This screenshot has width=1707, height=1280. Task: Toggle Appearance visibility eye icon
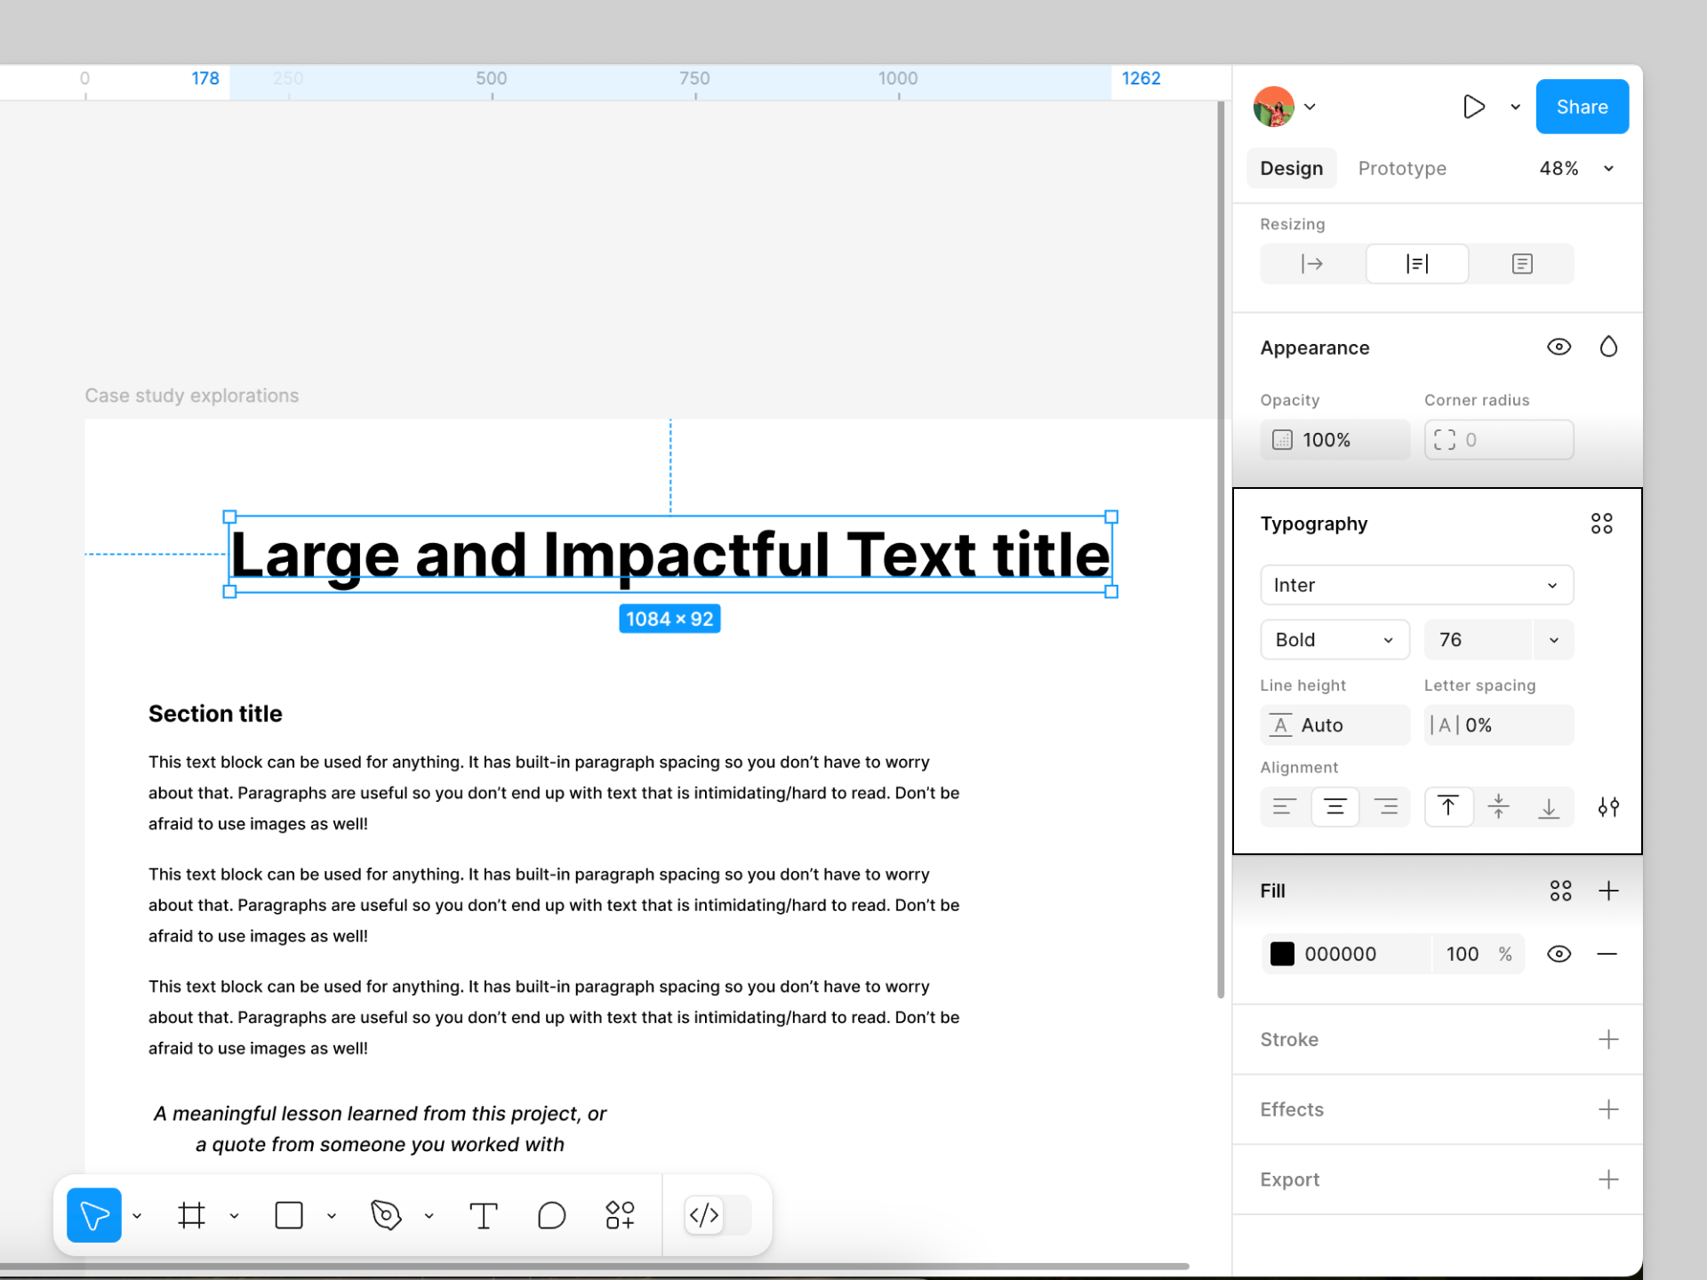click(1559, 347)
